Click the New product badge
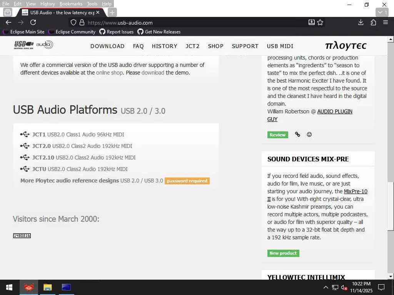This screenshot has width=394, height=295. pyautogui.click(x=283, y=253)
